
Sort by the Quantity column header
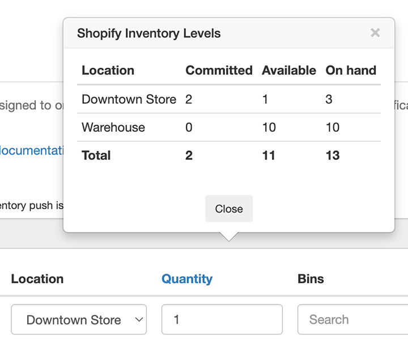pos(187,279)
